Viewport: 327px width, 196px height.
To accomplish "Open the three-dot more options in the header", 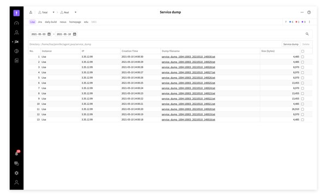I will [302, 12].
